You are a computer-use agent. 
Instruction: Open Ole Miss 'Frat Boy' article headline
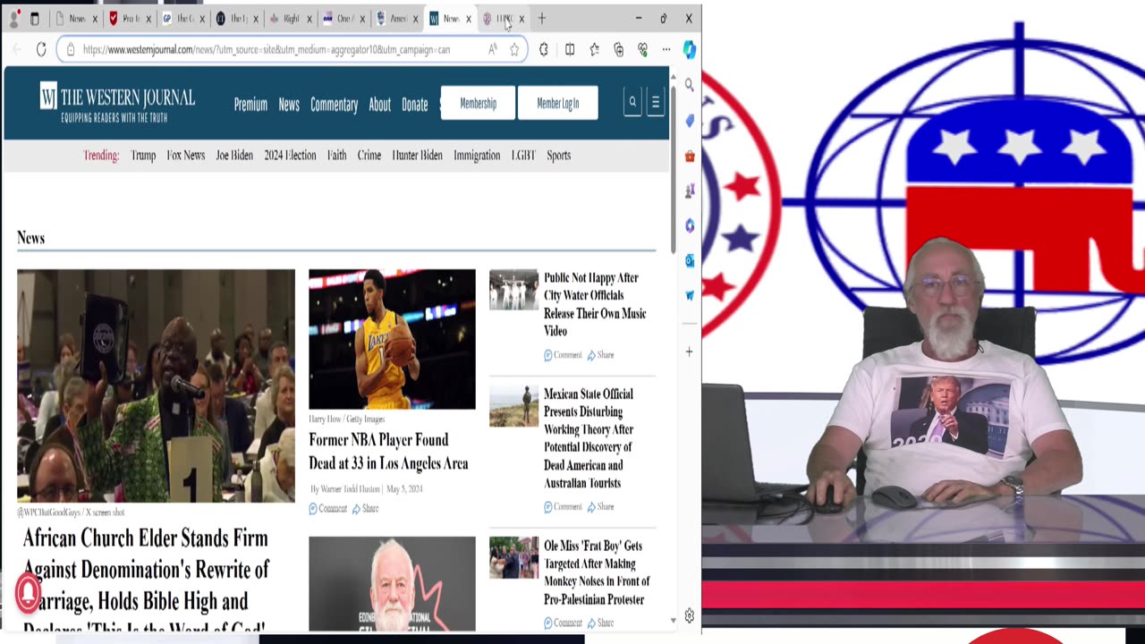597,572
